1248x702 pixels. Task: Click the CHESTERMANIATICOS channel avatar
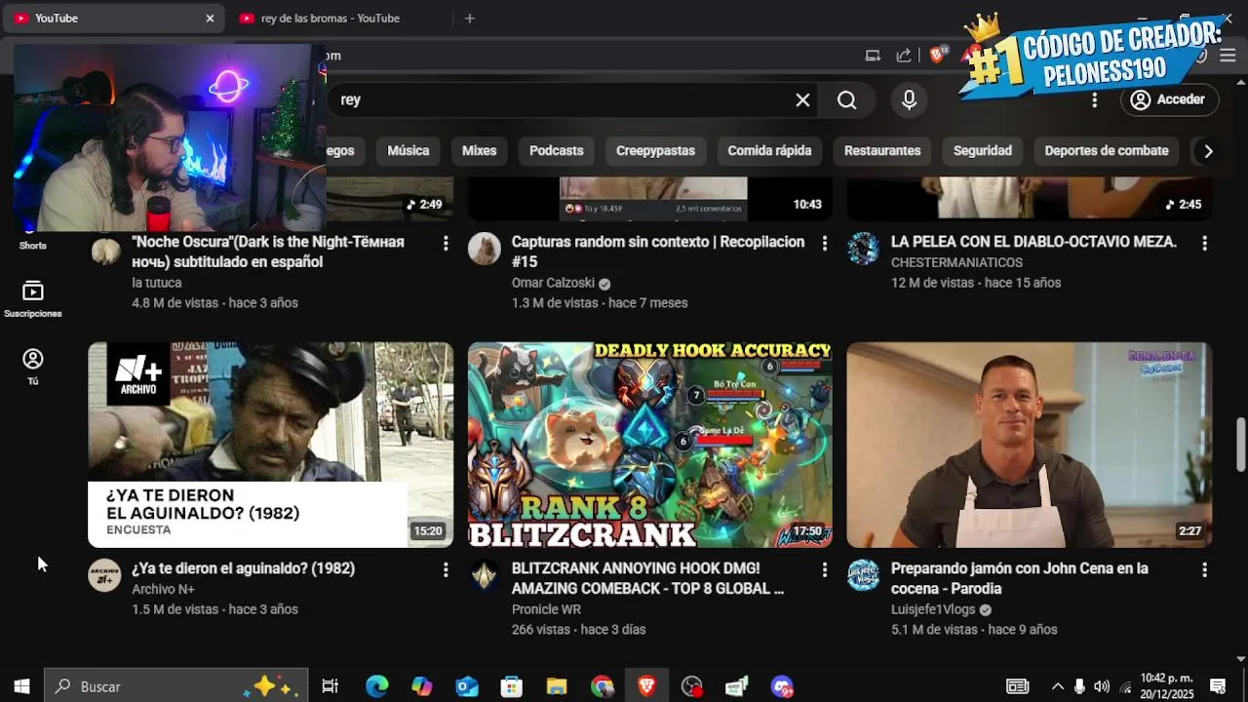coord(863,249)
